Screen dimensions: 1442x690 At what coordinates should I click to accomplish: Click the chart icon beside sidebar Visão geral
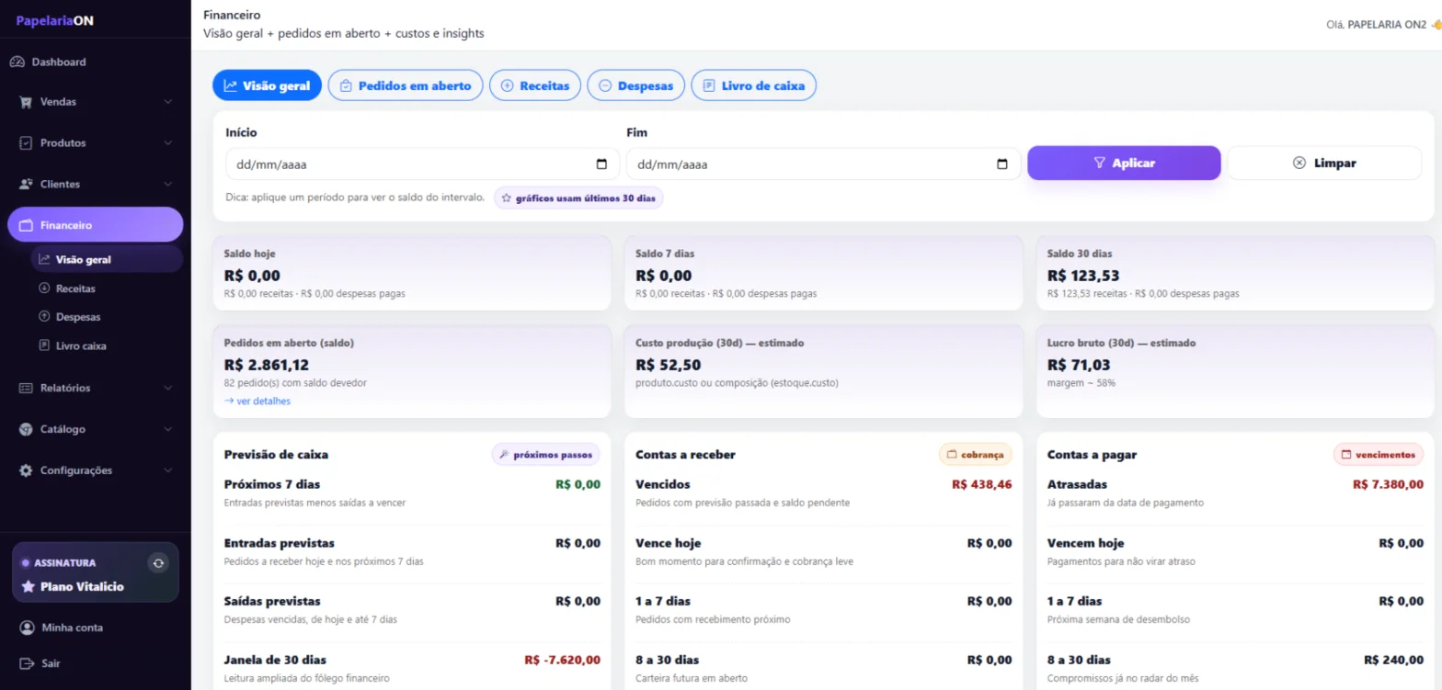(44, 259)
